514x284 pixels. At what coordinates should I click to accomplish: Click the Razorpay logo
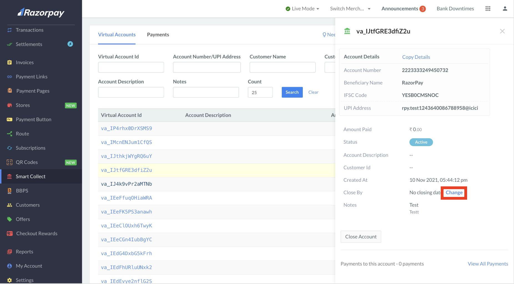41,12
